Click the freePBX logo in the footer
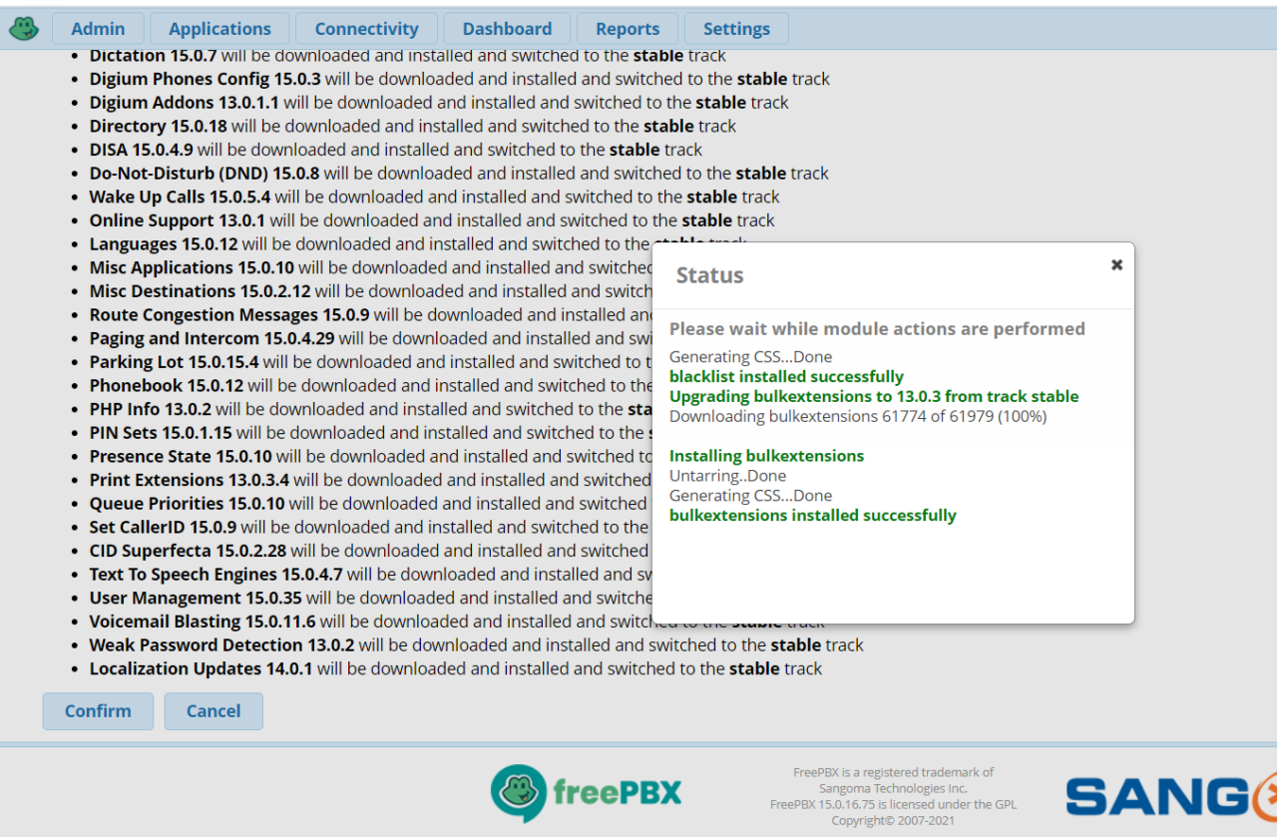The height and width of the screenshot is (837, 1277). point(587,793)
